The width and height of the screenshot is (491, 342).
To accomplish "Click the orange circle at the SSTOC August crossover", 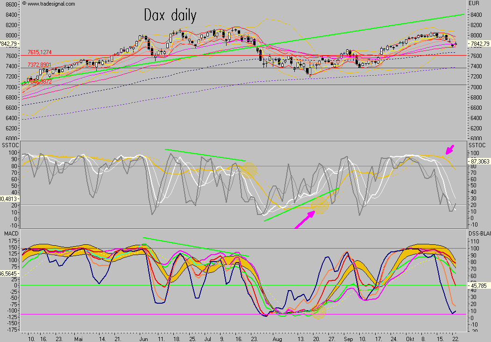I will (x=320, y=203).
